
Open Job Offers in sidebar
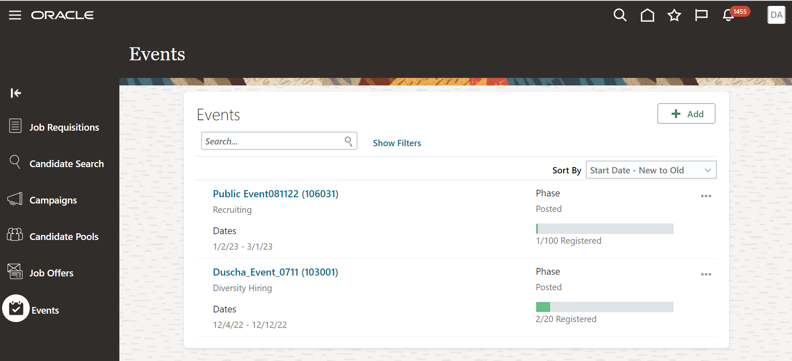click(52, 273)
